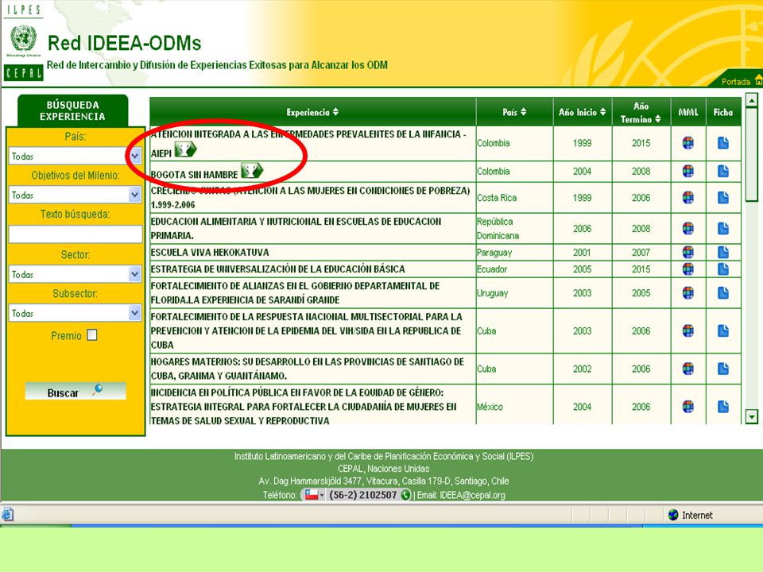Click Educacion Alimentaria y Nutricional title

point(296,229)
